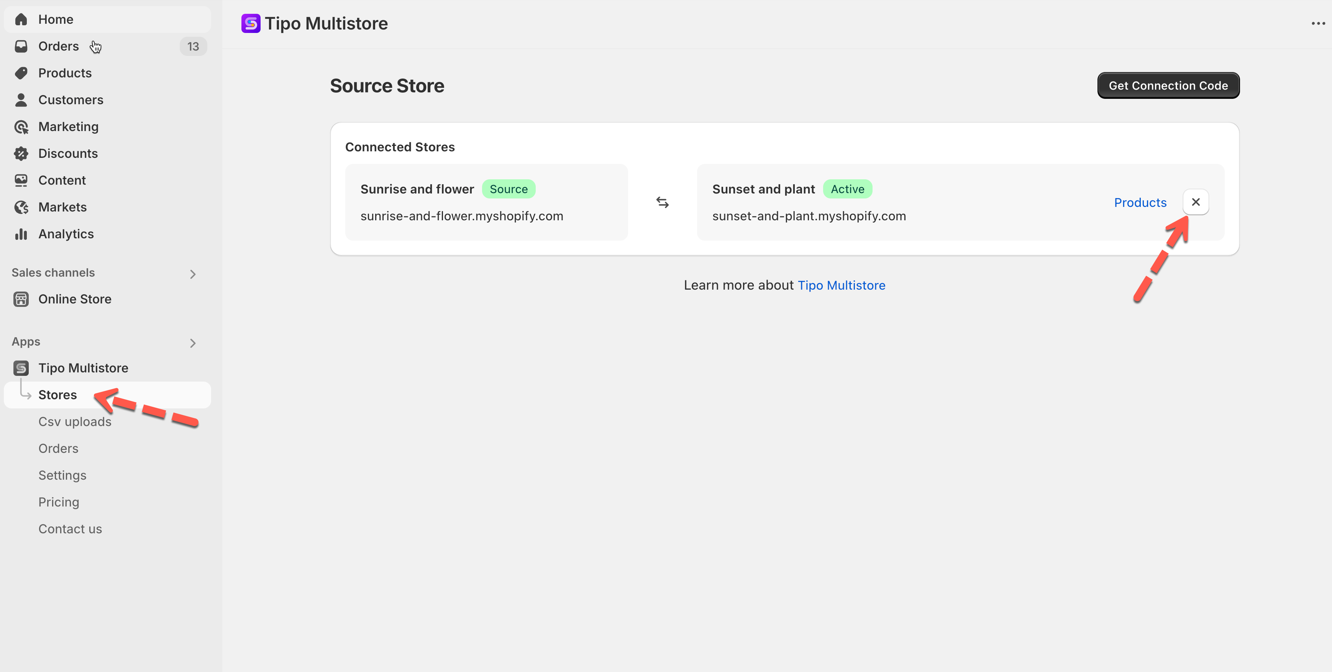Click the Analytics bar chart icon
1332x672 pixels.
pos(21,234)
